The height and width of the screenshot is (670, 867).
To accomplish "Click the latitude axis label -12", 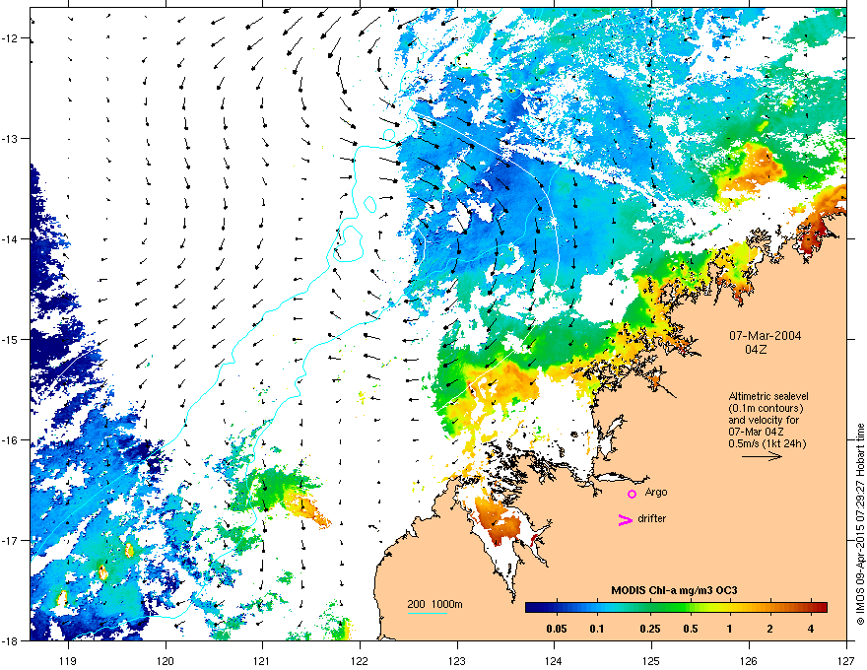I will coord(10,38).
